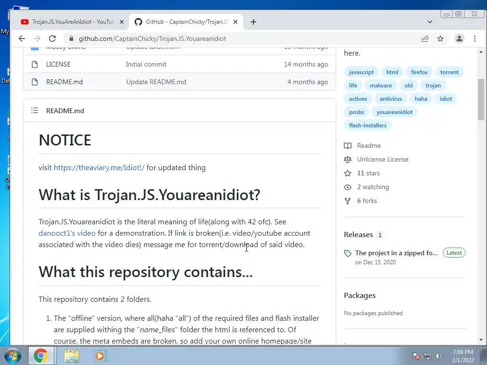
Task: Select the probs topic tag
Action: pyautogui.click(x=356, y=112)
